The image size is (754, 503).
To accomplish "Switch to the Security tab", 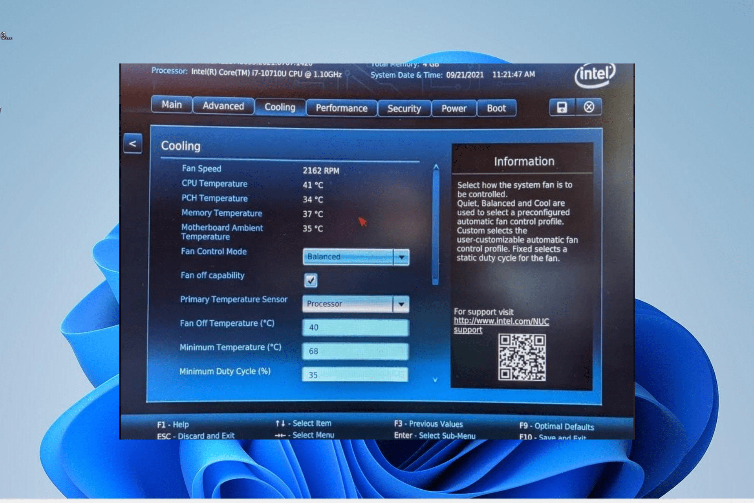I will coord(405,108).
